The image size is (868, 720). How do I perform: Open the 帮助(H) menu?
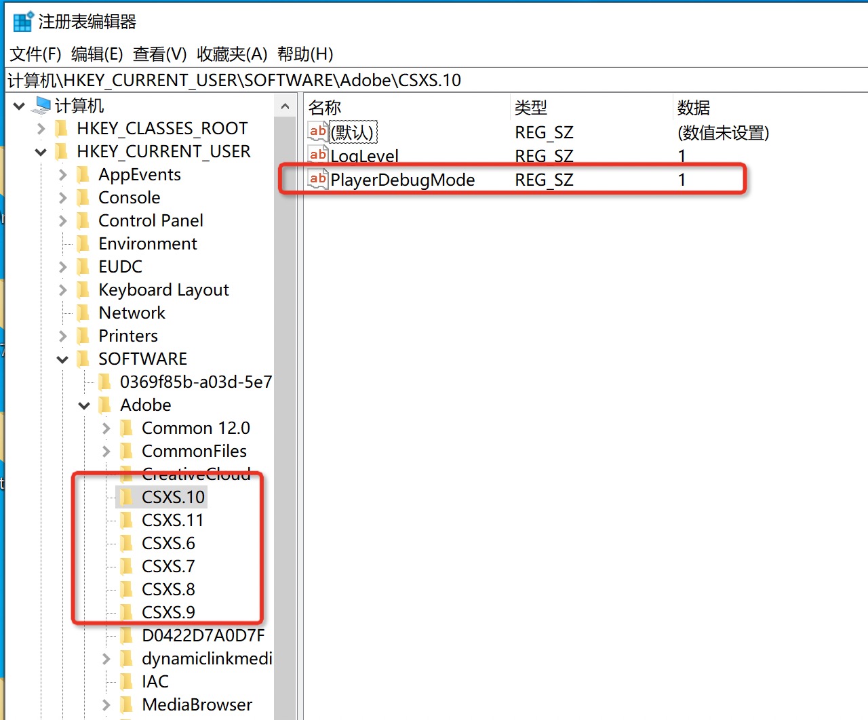[305, 54]
